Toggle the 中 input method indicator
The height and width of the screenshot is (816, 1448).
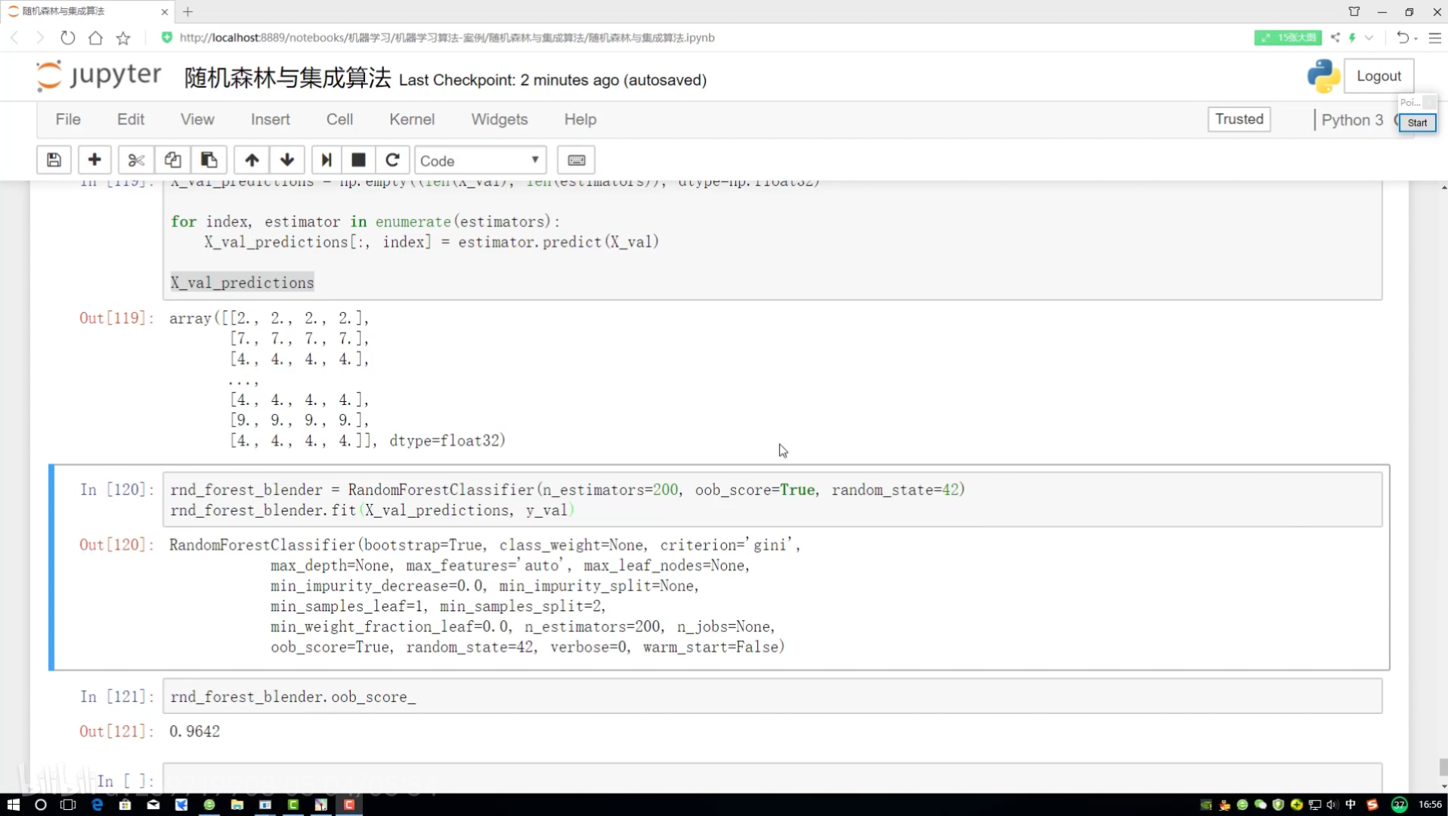tap(1351, 805)
